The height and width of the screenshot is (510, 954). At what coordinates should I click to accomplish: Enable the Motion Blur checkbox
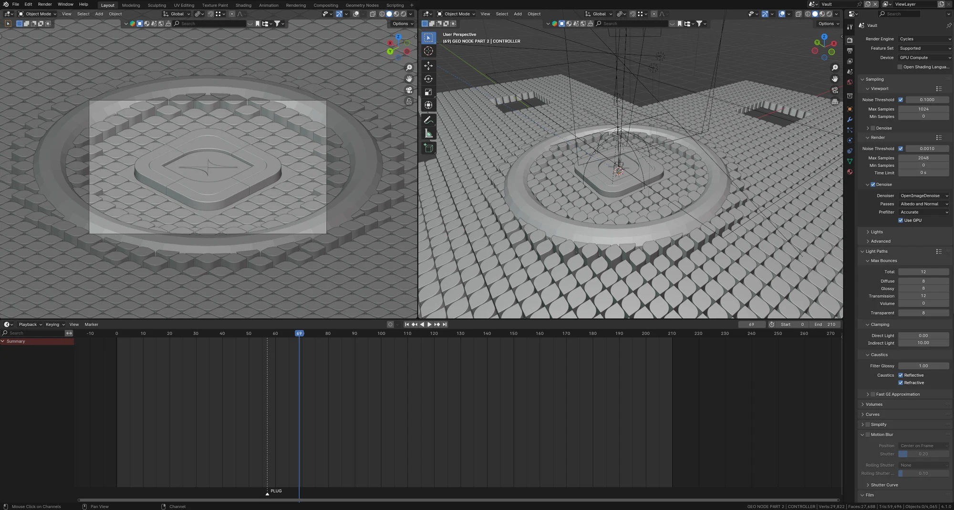[x=868, y=435]
